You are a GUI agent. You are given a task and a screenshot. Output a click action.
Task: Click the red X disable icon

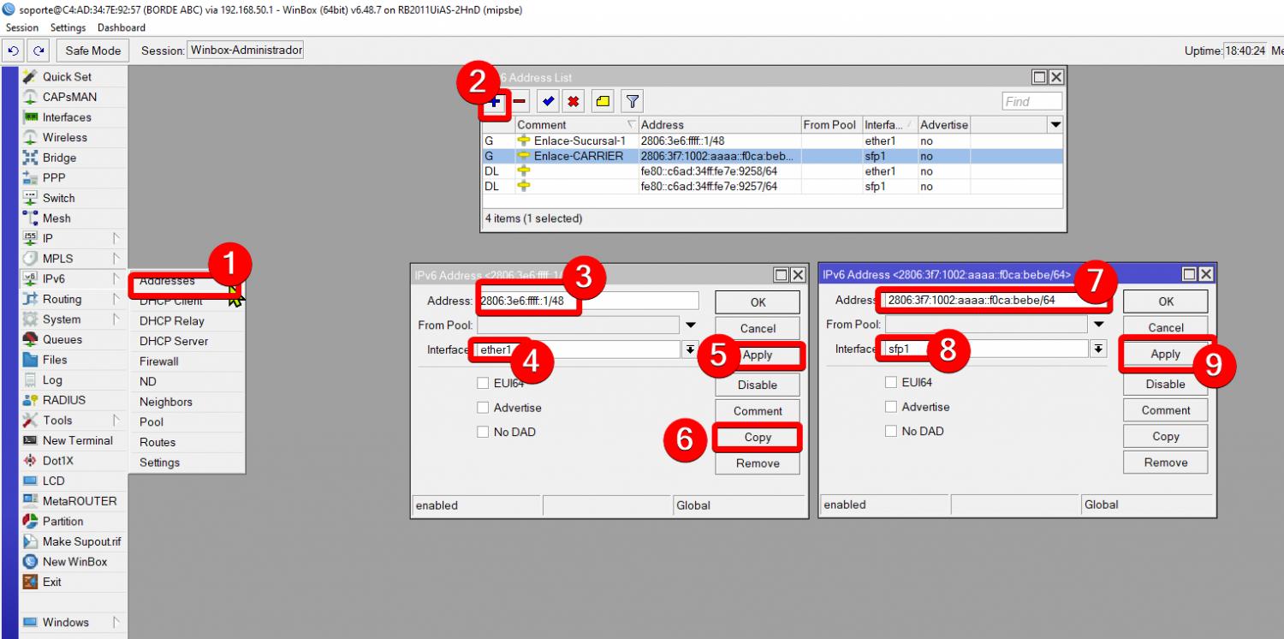[x=574, y=102]
